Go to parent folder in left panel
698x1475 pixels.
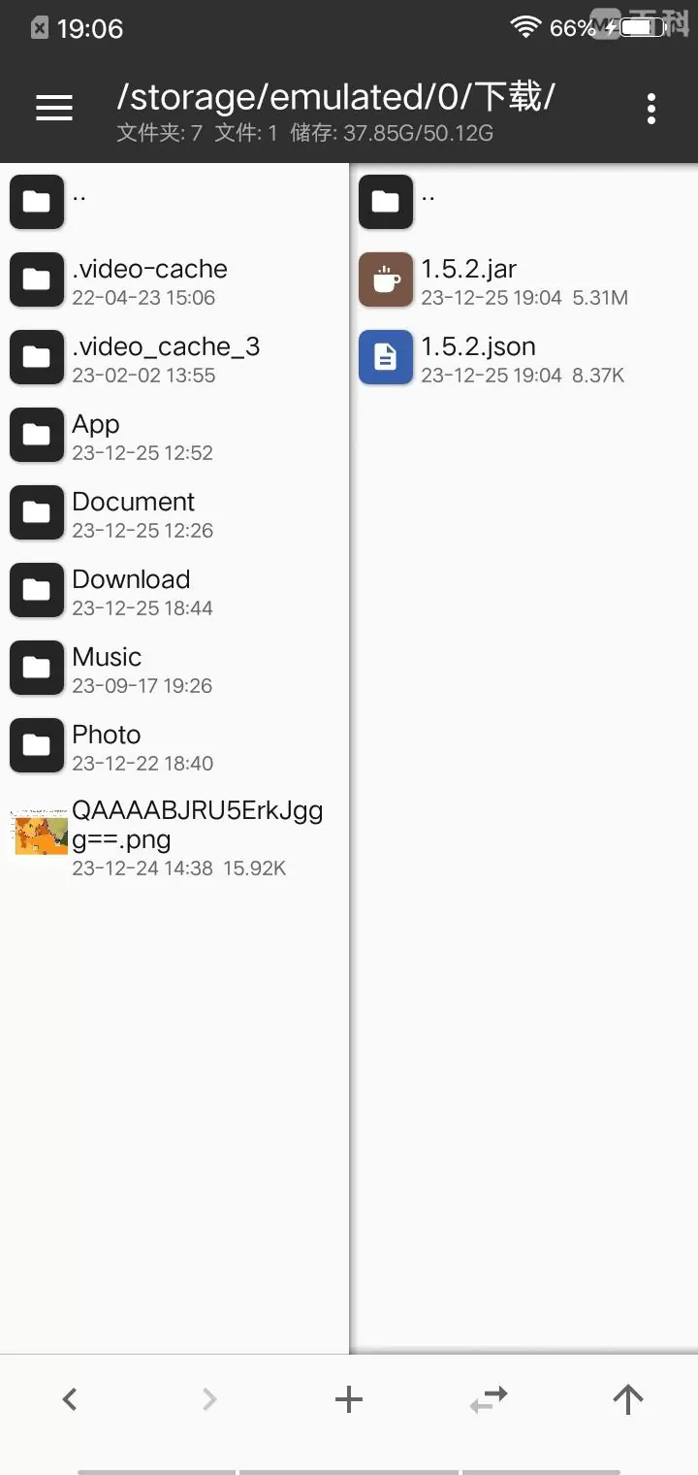point(174,202)
